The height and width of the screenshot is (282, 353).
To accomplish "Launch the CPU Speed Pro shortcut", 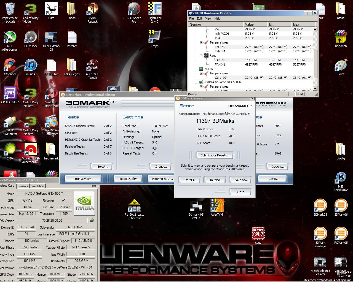I will click(x=134, y=13).
